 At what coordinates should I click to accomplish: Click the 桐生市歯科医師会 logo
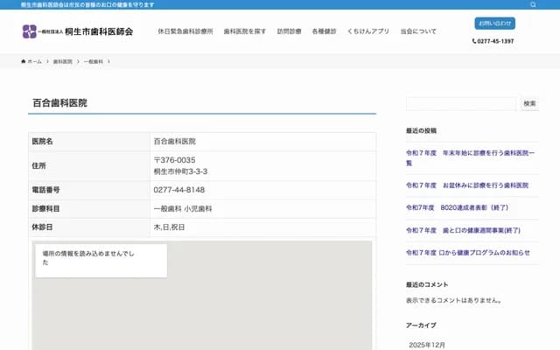pyautogui.click(x=78, y=31)
